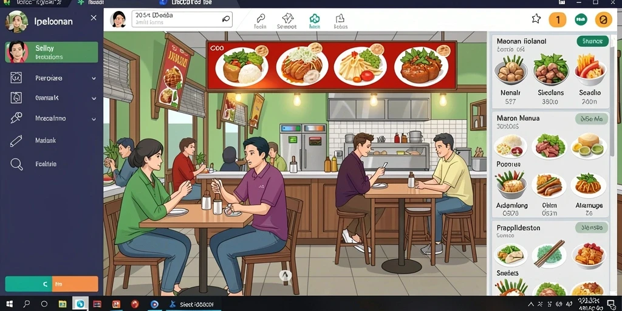The image size is (622, 311).
Task: Click the Ipeloonan profile avatar
Action: pyautogui.click(x=16, y=21)
